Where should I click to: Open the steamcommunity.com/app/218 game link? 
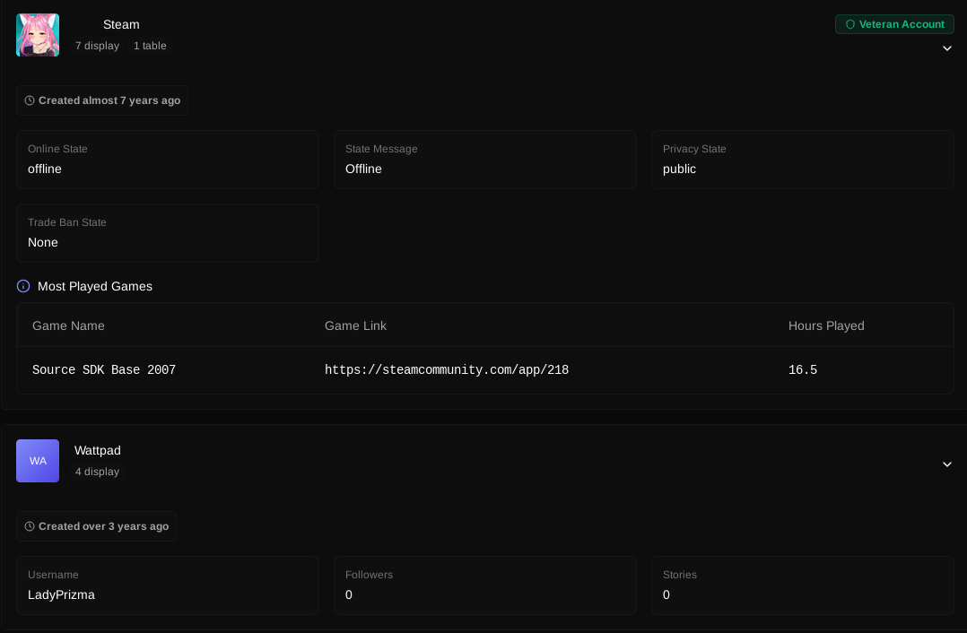[447, 369]
